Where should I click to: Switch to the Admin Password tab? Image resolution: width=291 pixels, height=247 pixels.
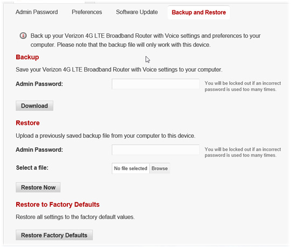pos(37,12)
